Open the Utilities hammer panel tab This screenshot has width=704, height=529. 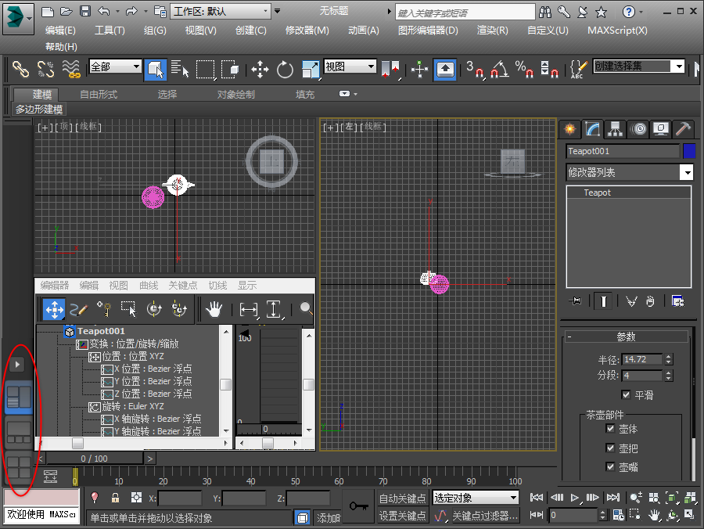click(684, 129)
